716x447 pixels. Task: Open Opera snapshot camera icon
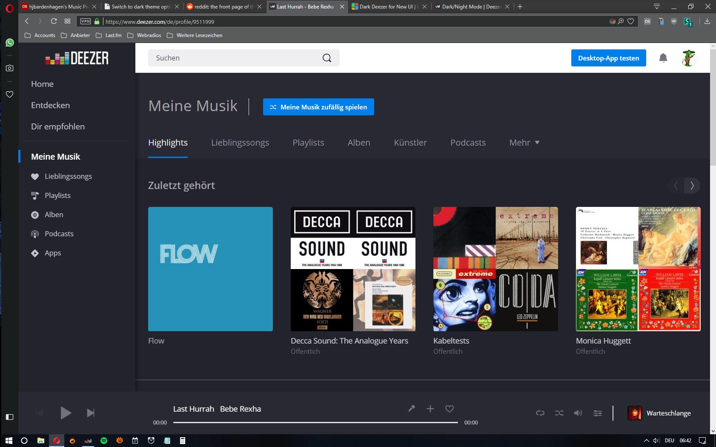[x=10, y=68]
